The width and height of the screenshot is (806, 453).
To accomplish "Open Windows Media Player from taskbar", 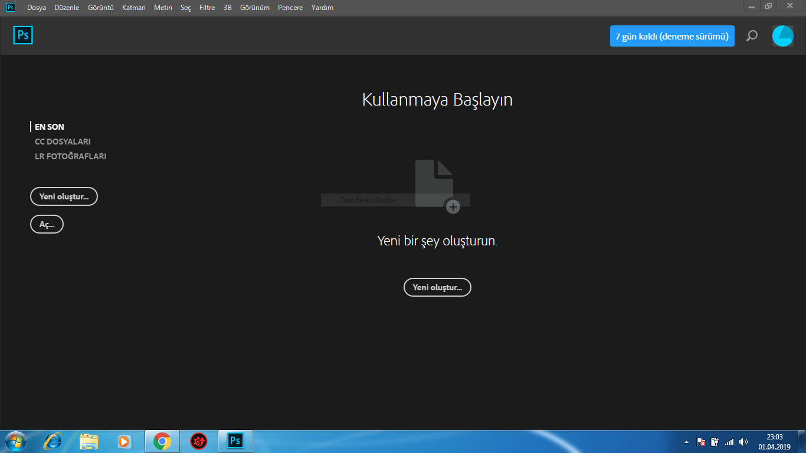I will (125, 441).
